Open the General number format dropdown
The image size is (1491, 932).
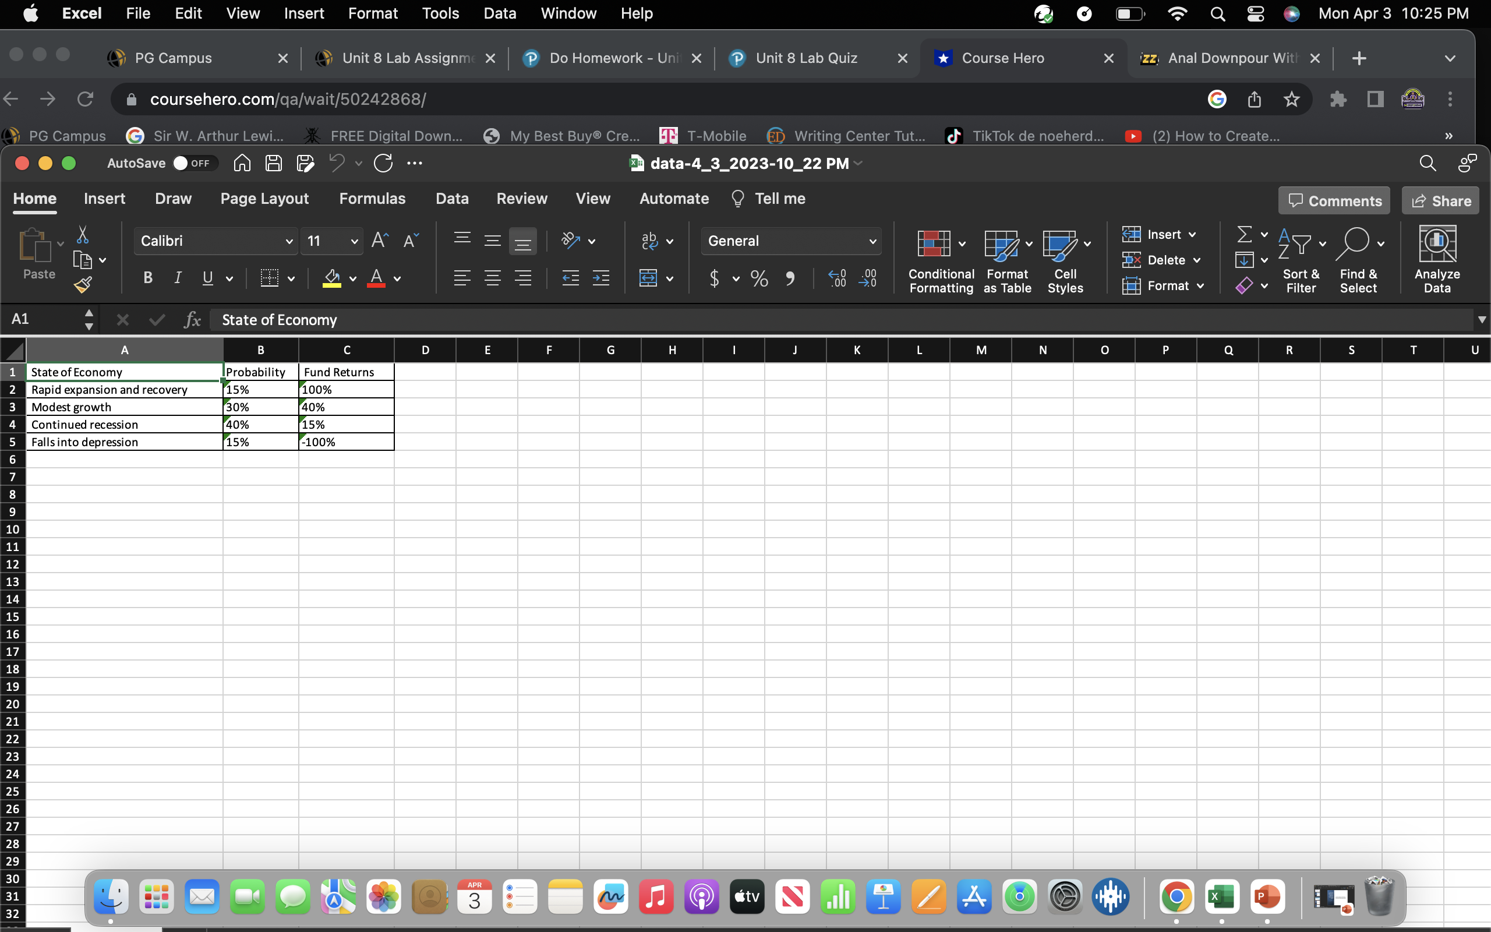[x=872, y=241]
